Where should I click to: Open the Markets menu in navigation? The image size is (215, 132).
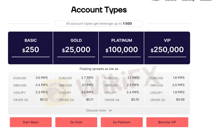171,0
